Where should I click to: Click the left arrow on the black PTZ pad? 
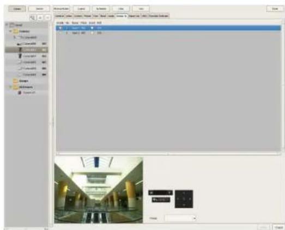(x=178, y=199)
